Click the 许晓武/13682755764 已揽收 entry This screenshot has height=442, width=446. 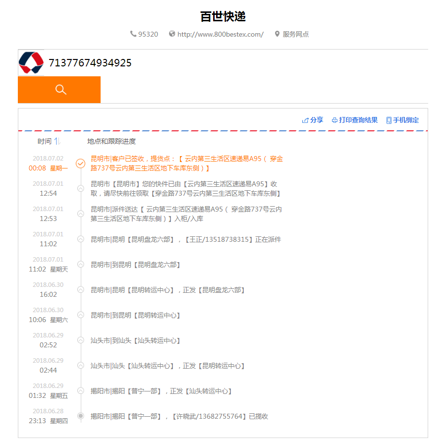pos(179,417)
